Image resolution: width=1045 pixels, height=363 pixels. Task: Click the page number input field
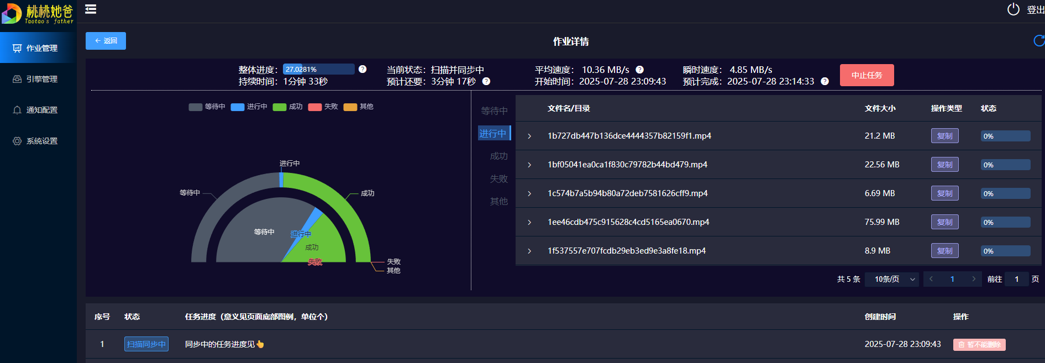(1016, 279)
